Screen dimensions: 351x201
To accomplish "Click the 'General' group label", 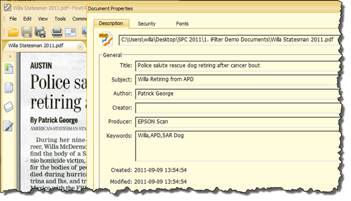I will [x=112, y=55].
